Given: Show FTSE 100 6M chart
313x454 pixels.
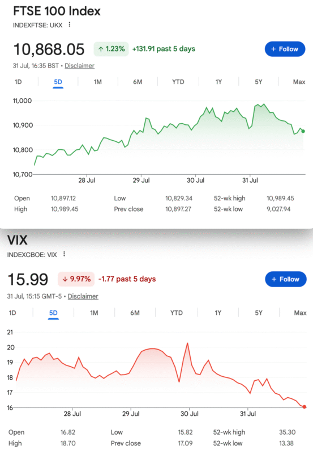Looking at the screenshot, I should point(138,82).
